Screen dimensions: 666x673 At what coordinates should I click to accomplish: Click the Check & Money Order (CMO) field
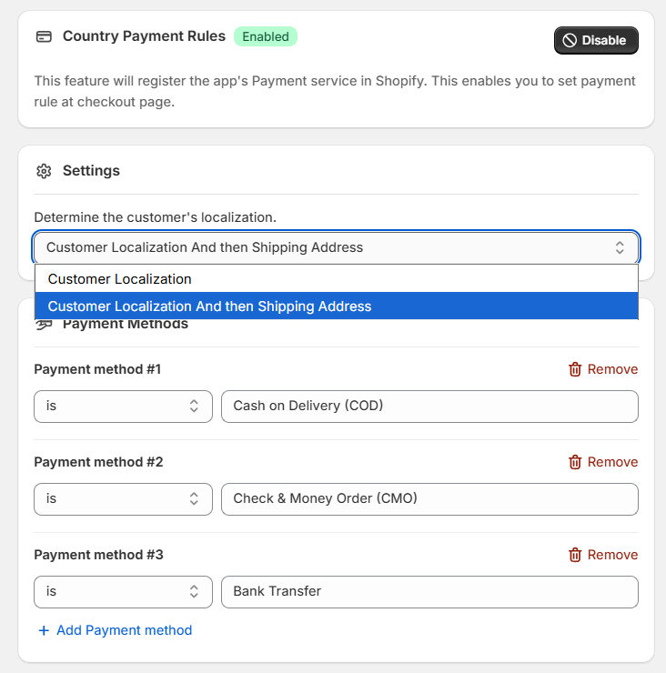pyautogui.click(x=429, y=499)
